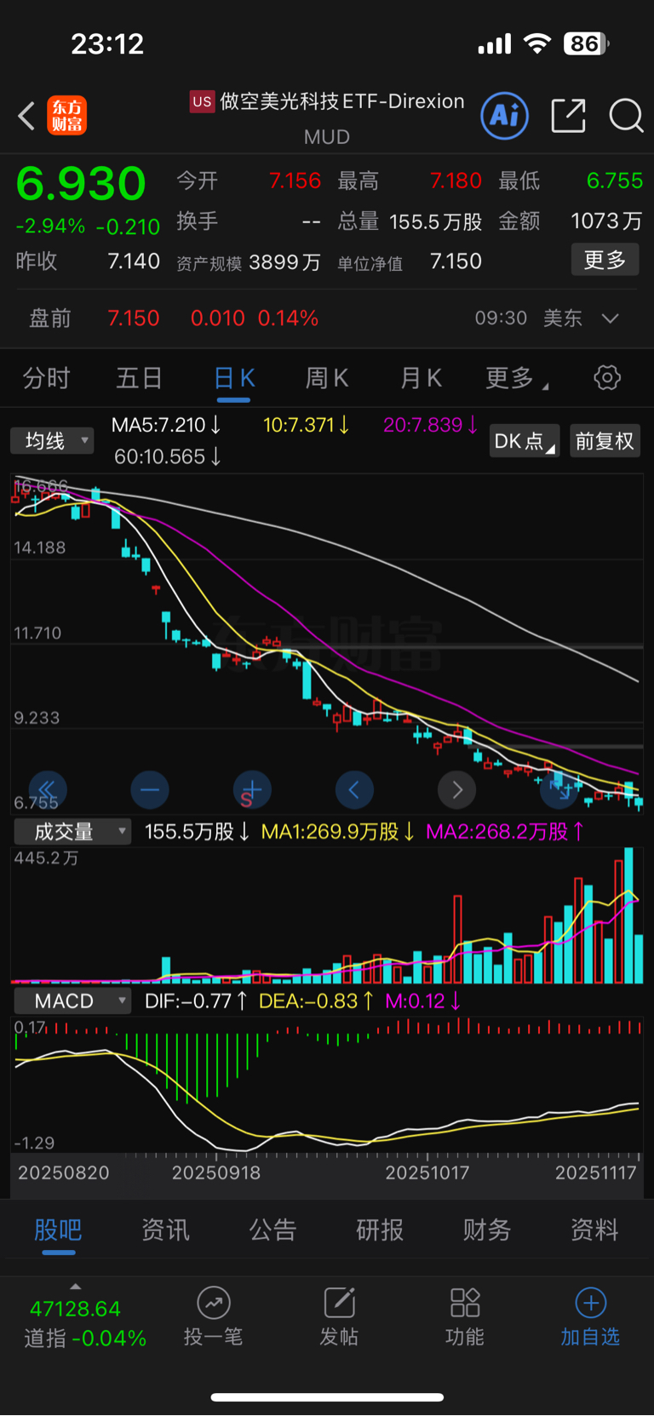Switch to 周K tab
654x1416 pixels.
pyautogui.click(x=327, y=378)
